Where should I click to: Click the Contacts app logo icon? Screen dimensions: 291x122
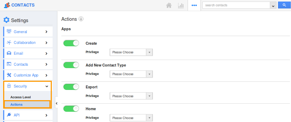click(7, 5)
